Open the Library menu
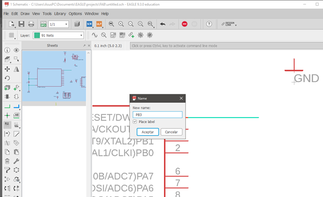 pyautogui.click(x=60, y=14)
